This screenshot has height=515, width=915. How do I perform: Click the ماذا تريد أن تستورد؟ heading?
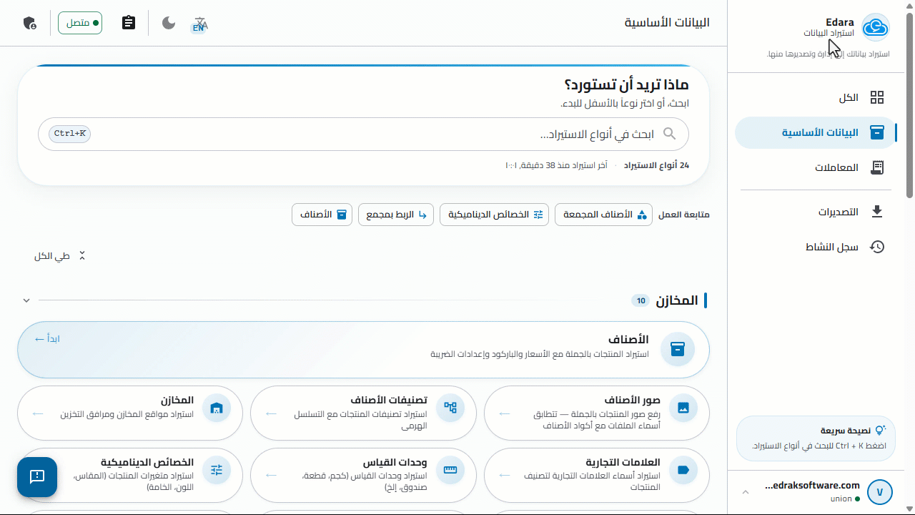(x=626, y=85)
